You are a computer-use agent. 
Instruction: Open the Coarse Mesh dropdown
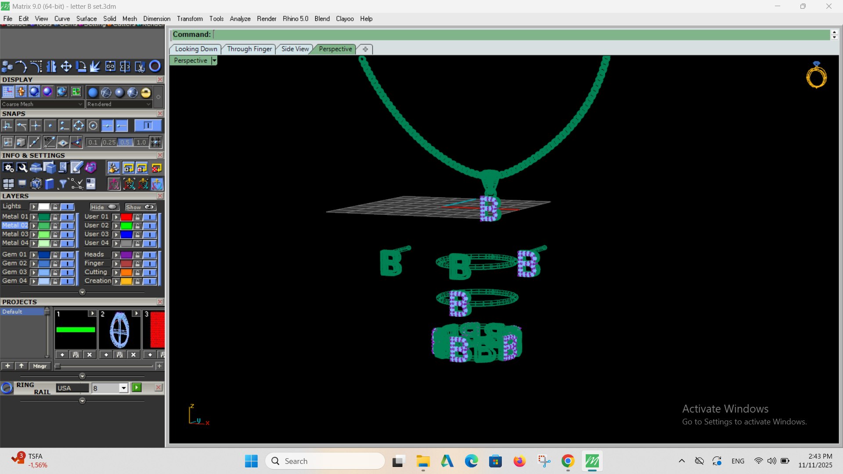coord(42,104)
